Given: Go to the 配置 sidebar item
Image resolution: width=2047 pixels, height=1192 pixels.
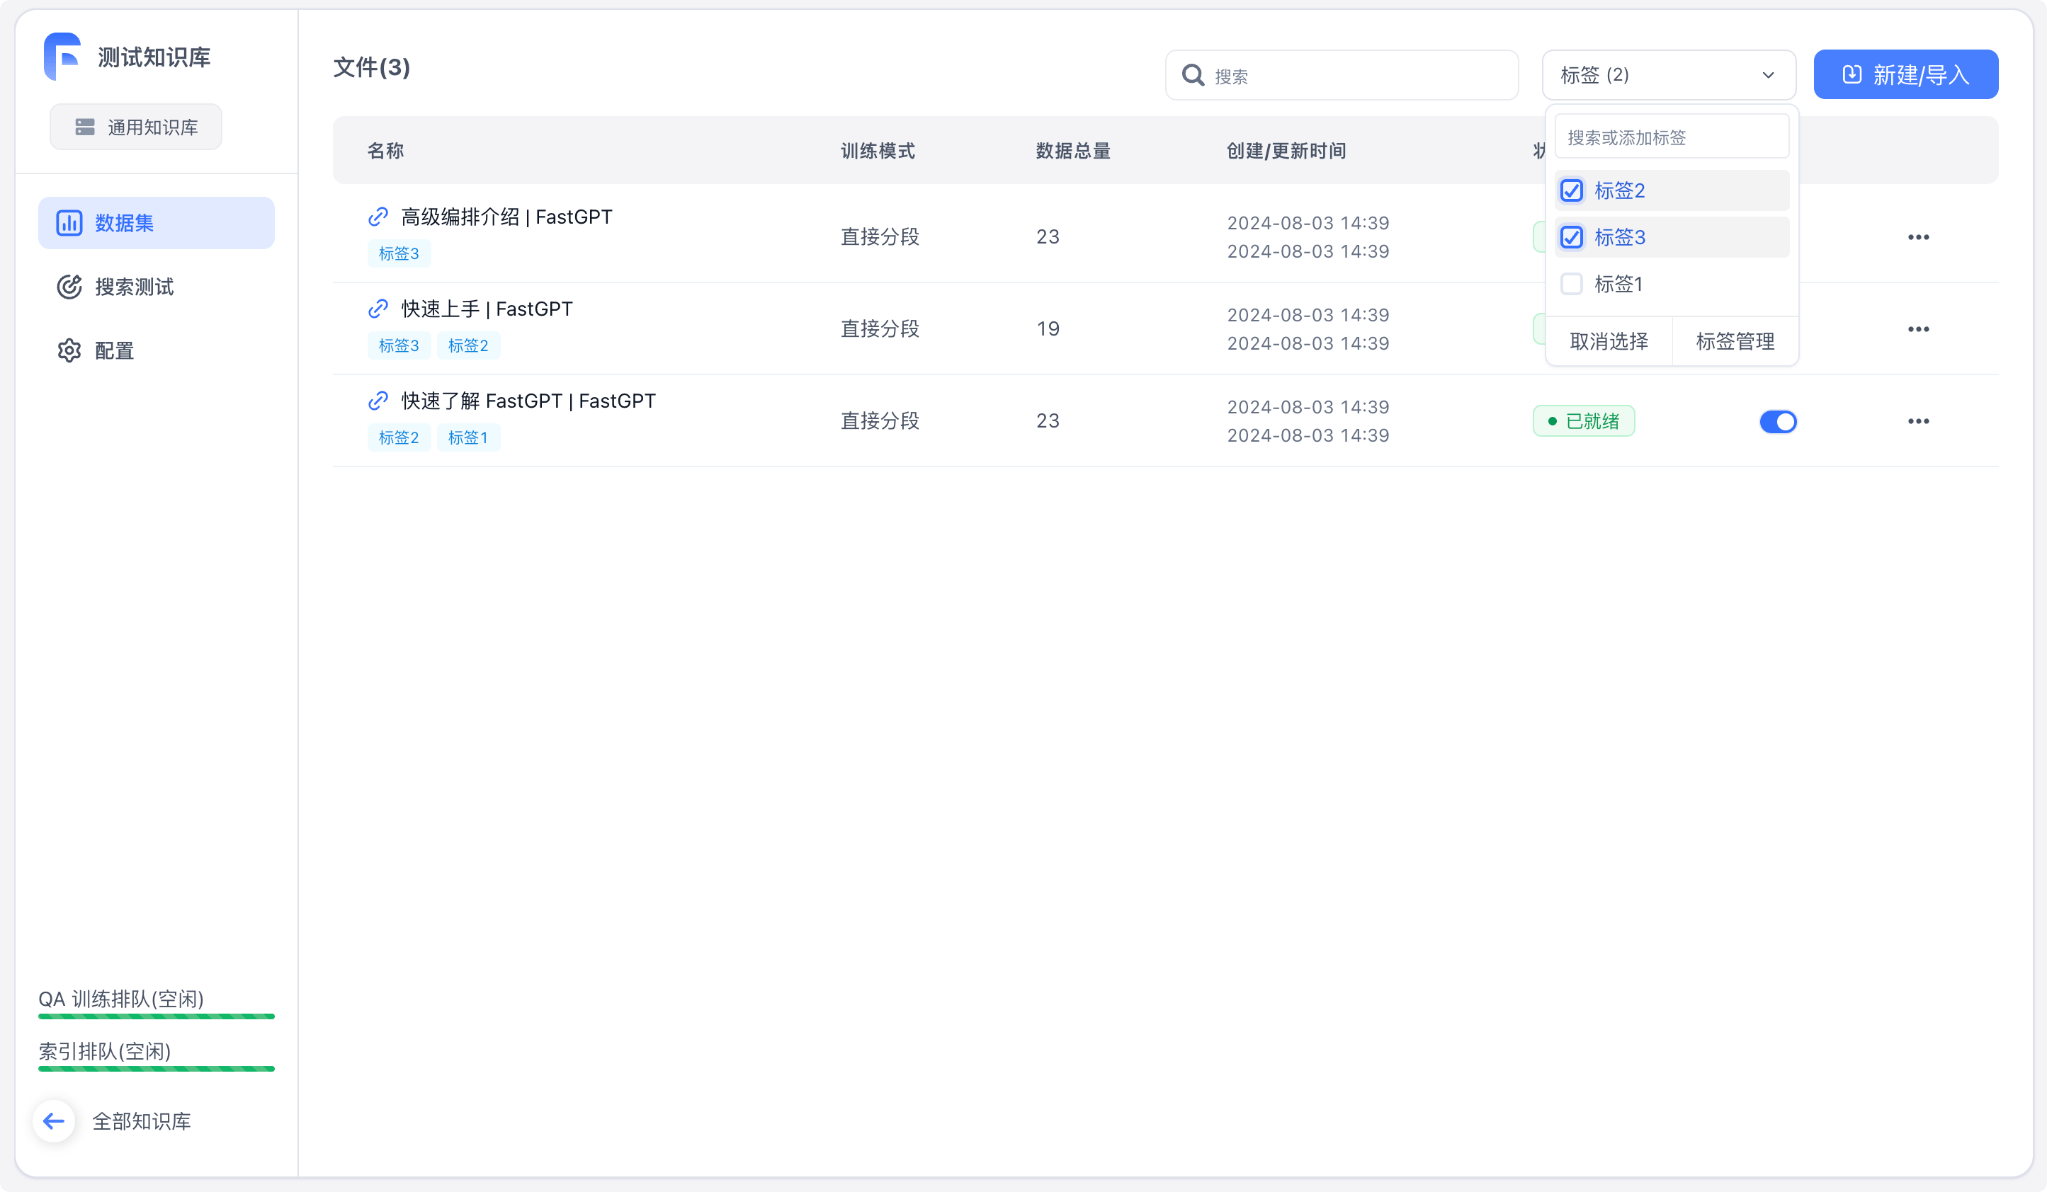Looking at the screenshot, I should click(x=114, y=350).
